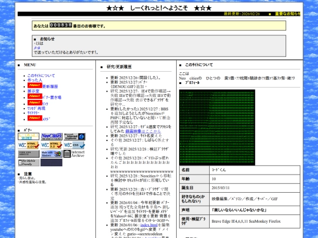Open the W3C HTML 3.2 validation badge
This screenshot has height=238, width=318.
pos(51,145)
